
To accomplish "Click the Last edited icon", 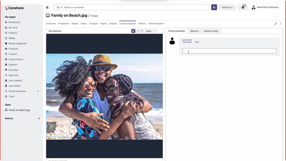I will [6, 86].
